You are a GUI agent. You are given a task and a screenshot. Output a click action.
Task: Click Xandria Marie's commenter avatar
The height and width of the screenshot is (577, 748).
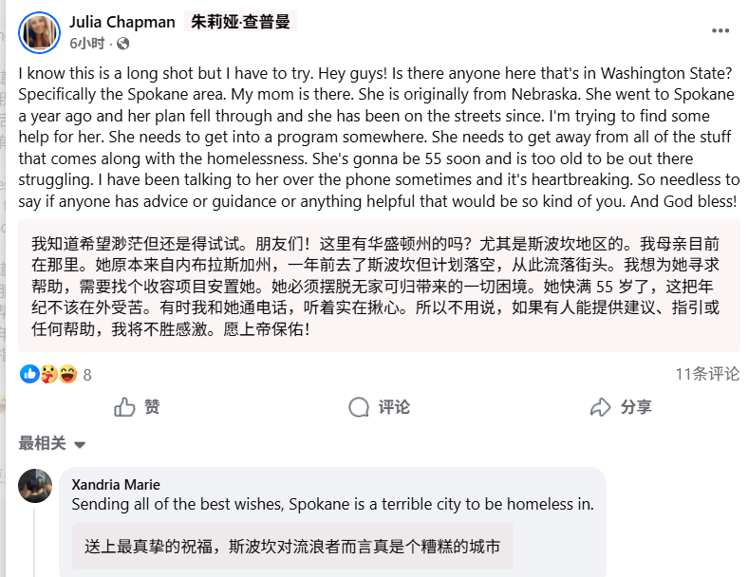(x=35, y=486)
